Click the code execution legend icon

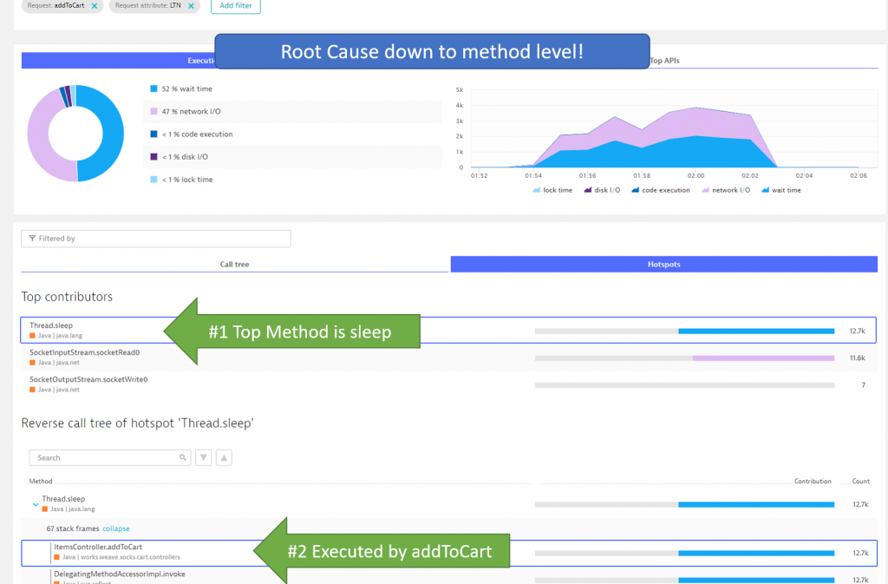[x=636, y=189]
